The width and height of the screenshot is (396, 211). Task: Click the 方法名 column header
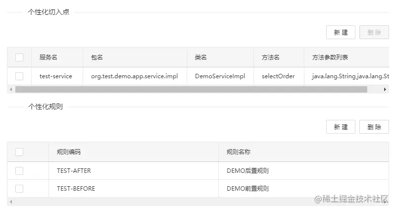(x=279, y=57)
